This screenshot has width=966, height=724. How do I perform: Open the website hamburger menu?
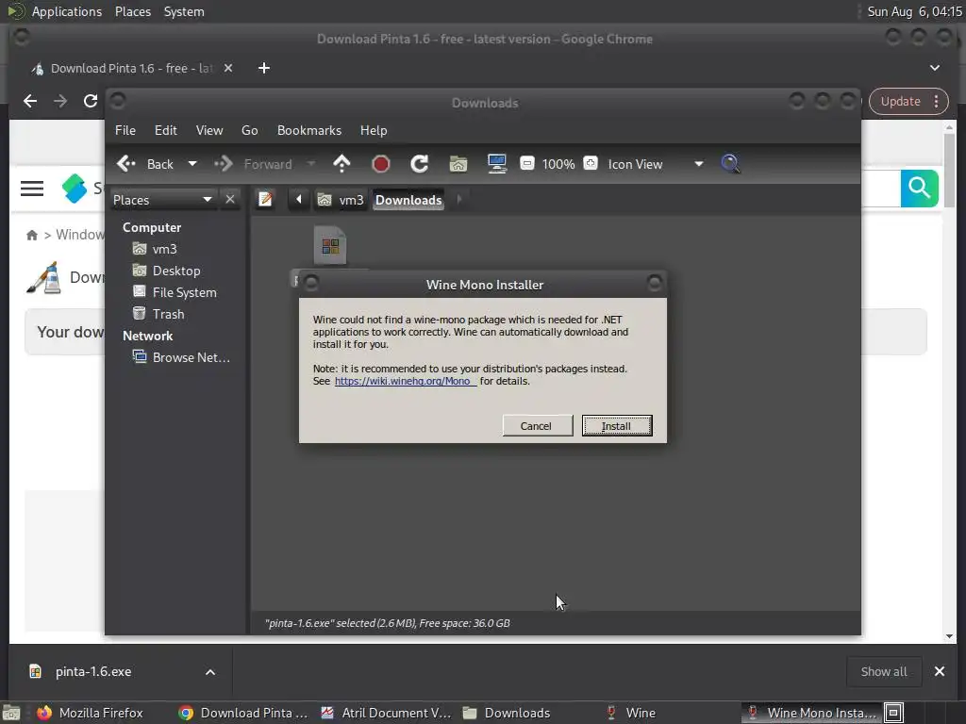click(x=32, y=189)
